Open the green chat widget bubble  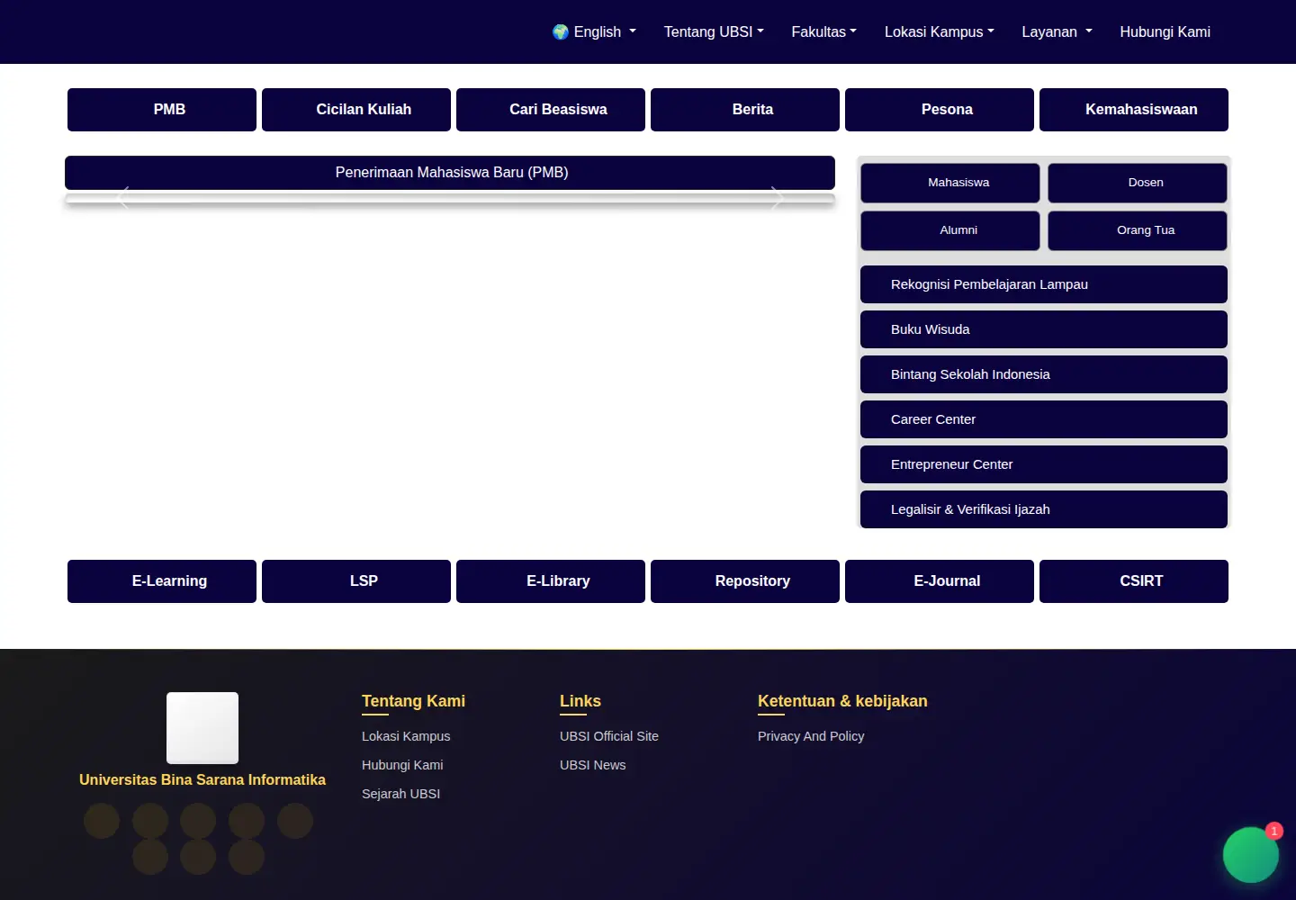(1250, 854)
